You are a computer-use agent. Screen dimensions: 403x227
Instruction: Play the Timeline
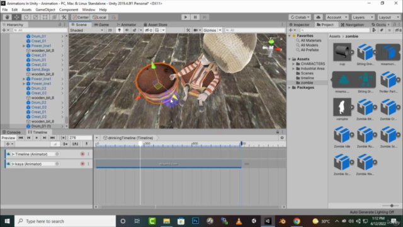pyautogui.click(x=37, y=138)
